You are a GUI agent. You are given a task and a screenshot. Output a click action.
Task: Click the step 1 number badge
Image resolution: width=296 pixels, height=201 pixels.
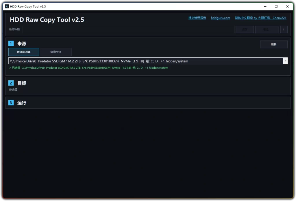[x=11, y=44]
